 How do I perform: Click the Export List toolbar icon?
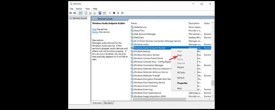pos(94,13)
